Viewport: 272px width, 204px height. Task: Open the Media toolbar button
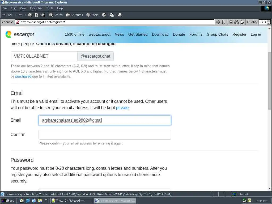92,15
